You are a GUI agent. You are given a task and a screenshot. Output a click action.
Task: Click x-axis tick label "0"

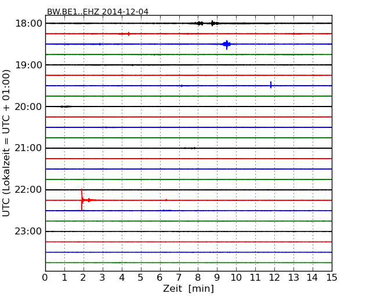[x=45, y=277]
